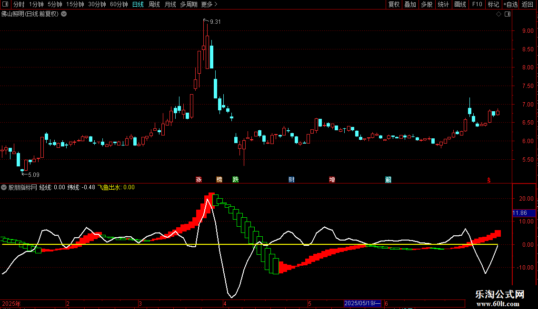Click the 5.09 low price label

point(34,175)
